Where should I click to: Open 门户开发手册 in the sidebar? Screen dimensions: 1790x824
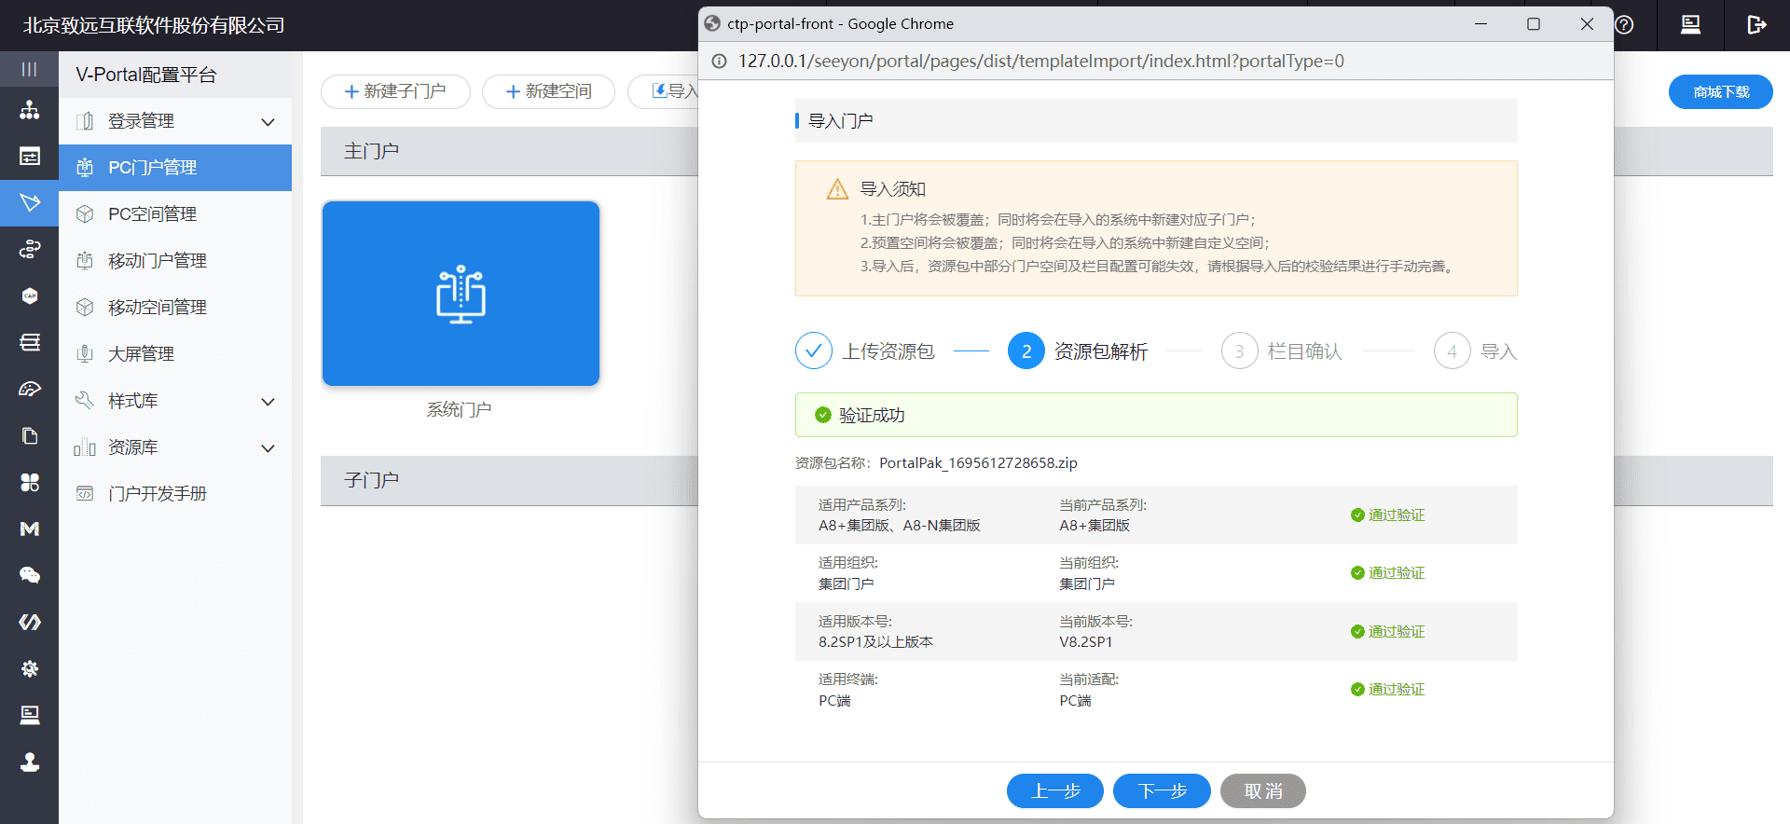point(175,494)
